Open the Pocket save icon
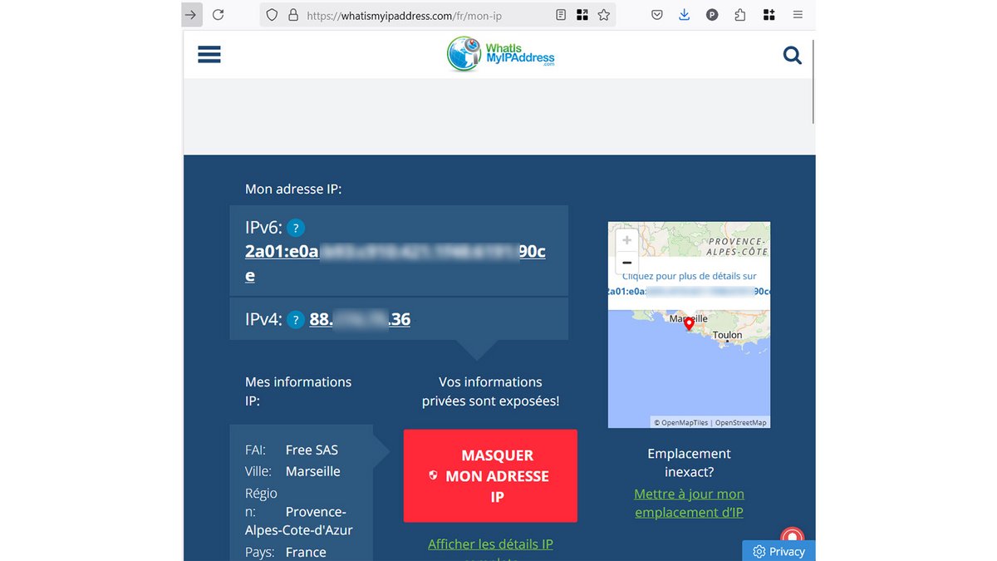Viewport: 997px width, 561px height. click(657, 15)
